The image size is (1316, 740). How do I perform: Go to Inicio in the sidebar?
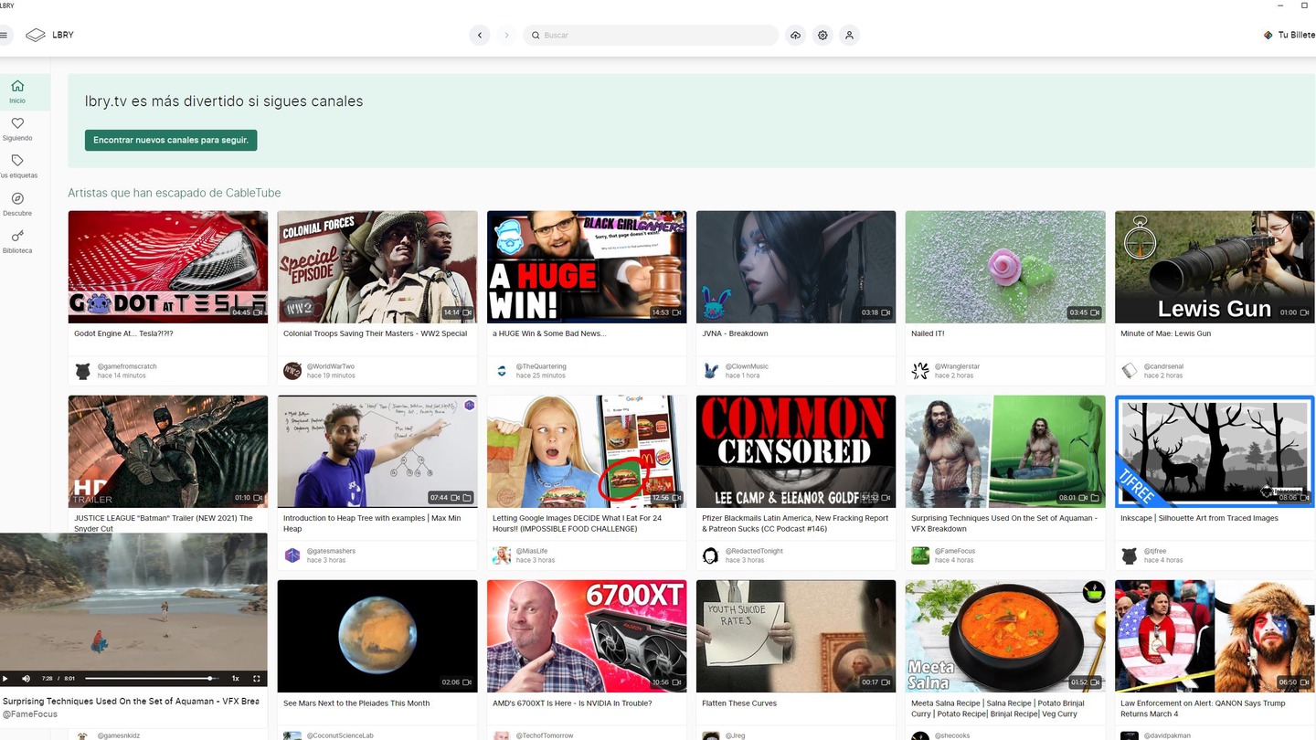[17, 91]
